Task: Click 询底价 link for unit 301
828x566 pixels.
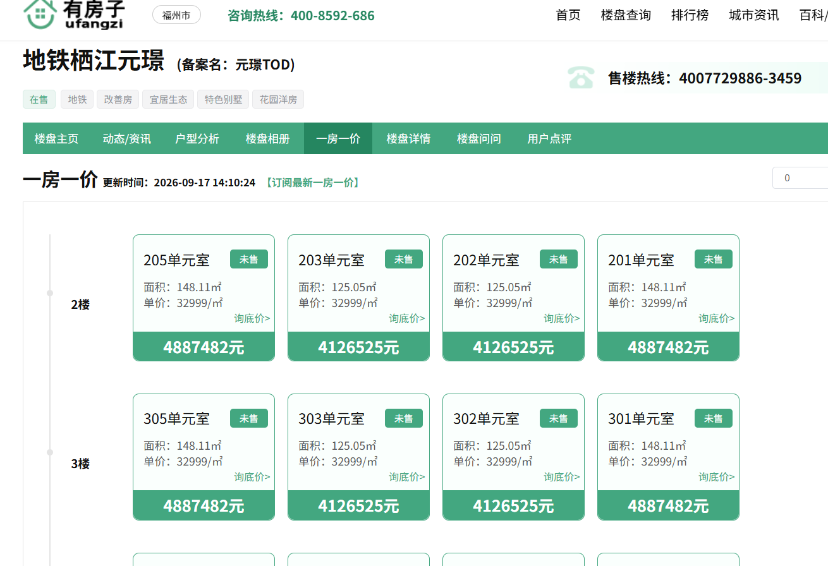Action: click(x=717, y=477)
